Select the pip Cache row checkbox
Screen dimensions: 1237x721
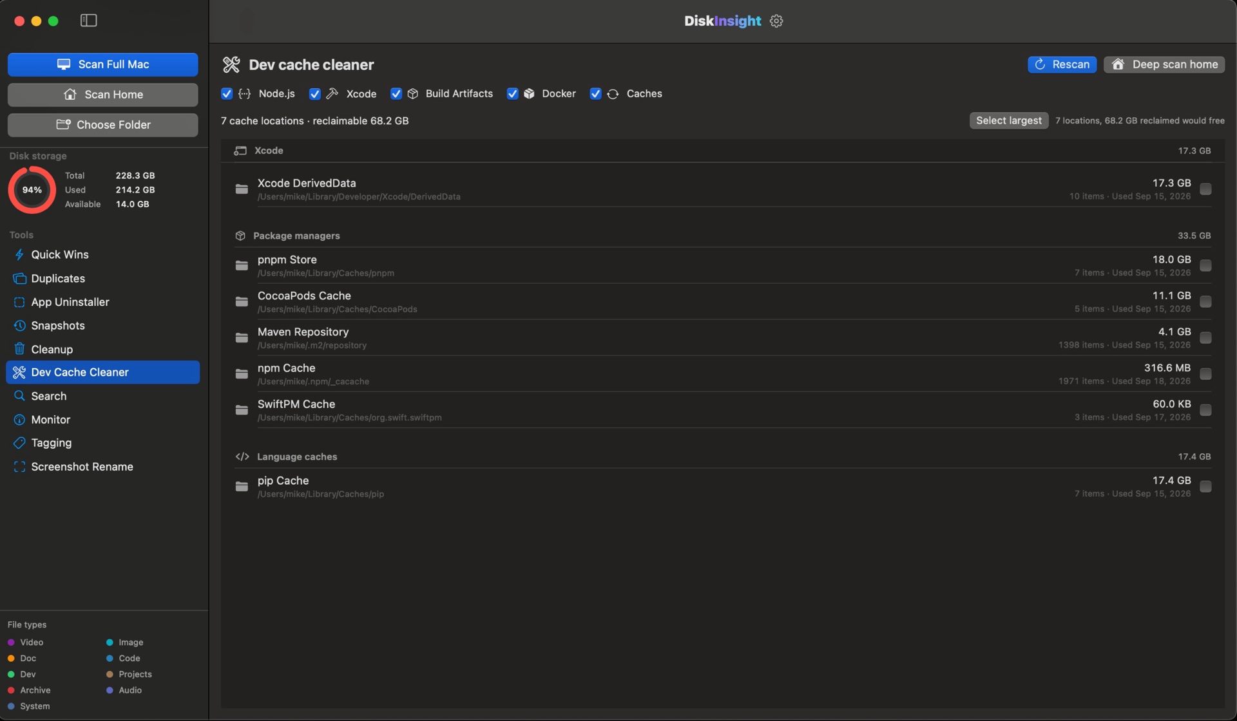tap(1205, 486)
